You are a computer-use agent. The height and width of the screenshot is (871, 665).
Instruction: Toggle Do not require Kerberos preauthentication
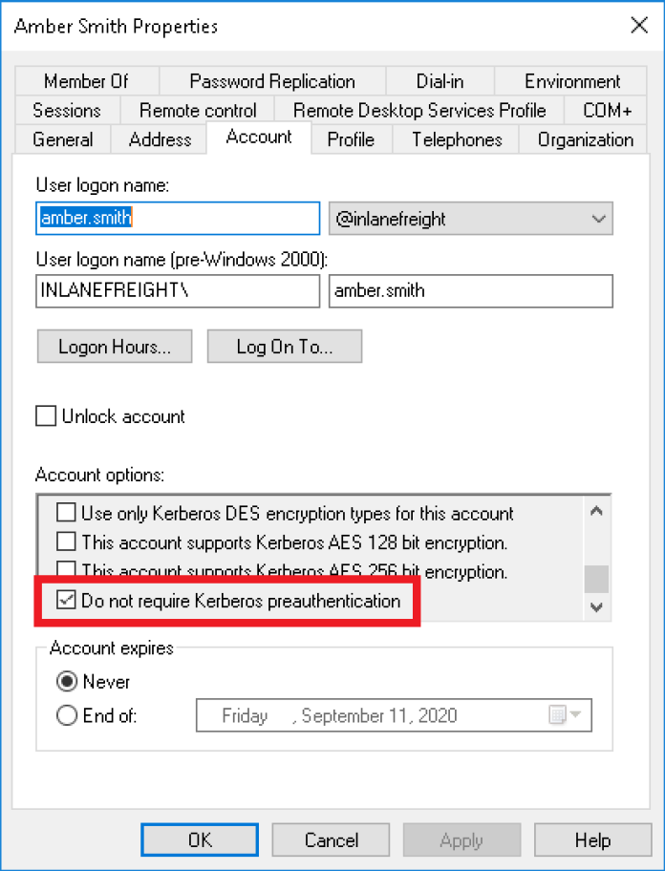click(67, 602)
